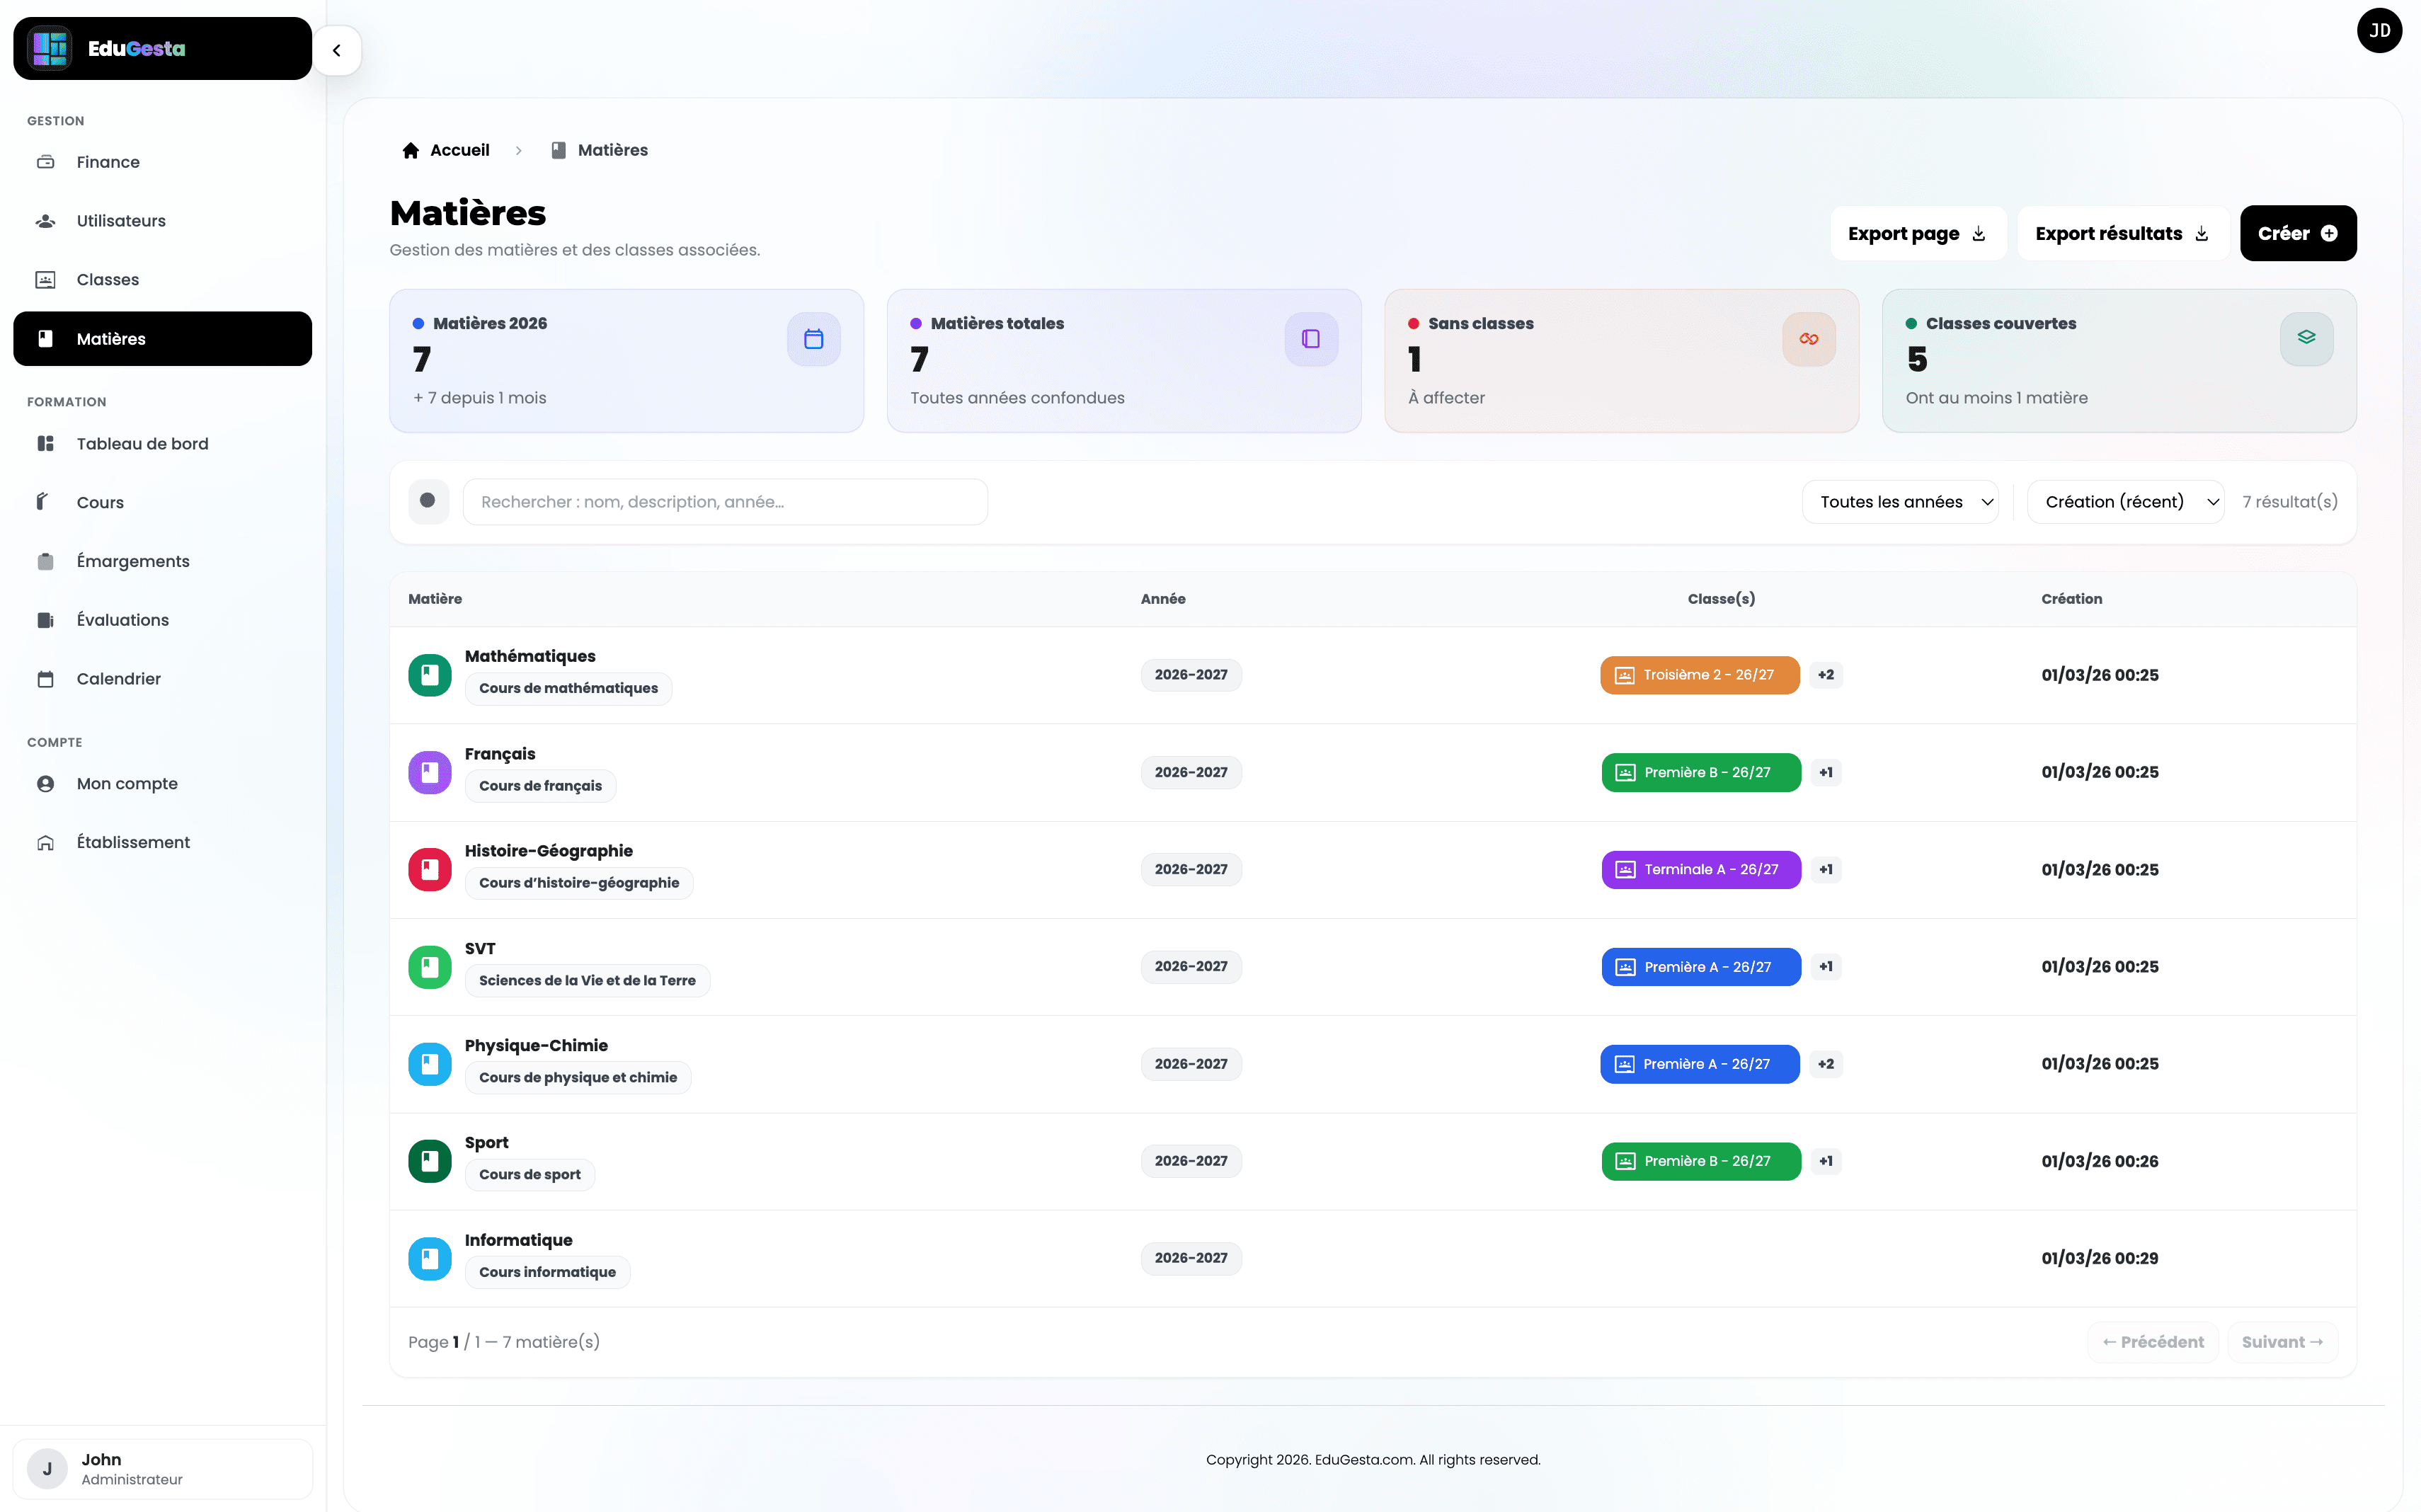
Task: Open Finance from the sidebar
Action: (108, 162)
